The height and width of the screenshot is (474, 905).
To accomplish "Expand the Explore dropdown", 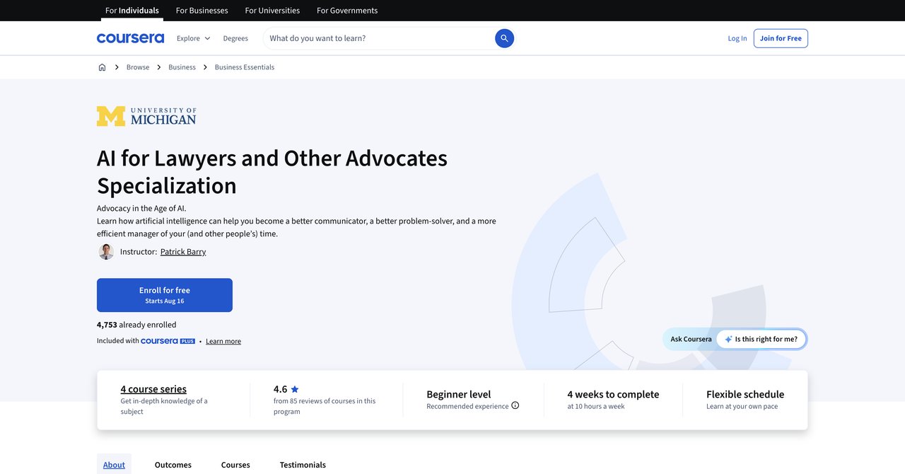I will (x=193, y=38).
